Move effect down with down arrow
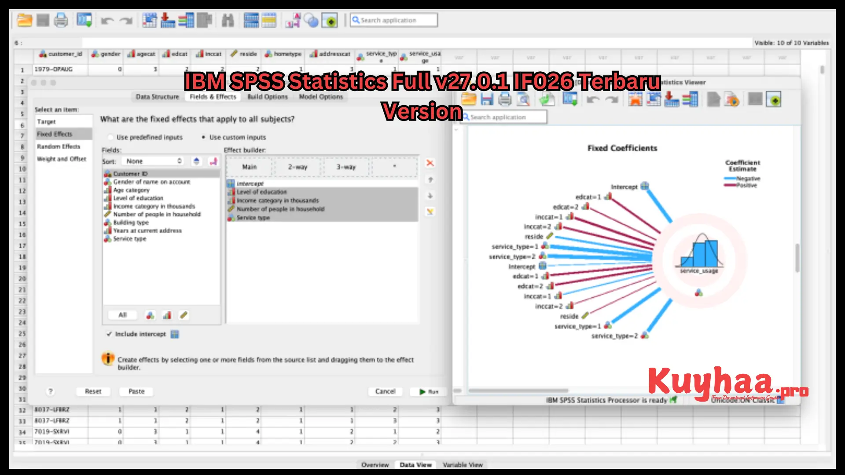This screenshot has width=845, height=475. 430,196
